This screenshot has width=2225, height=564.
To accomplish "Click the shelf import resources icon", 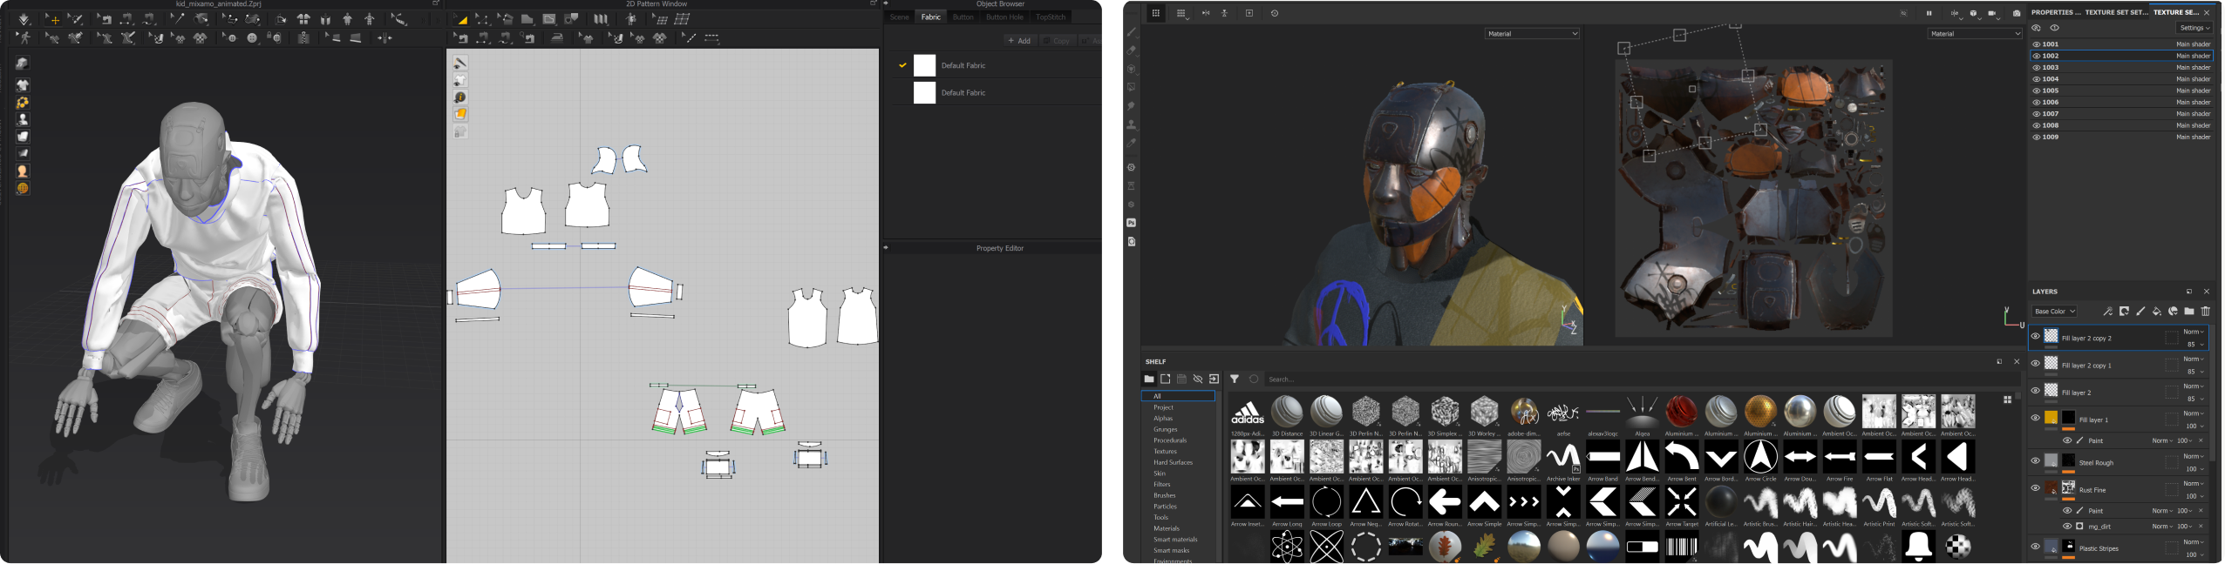I will (x=1214, y=379).
